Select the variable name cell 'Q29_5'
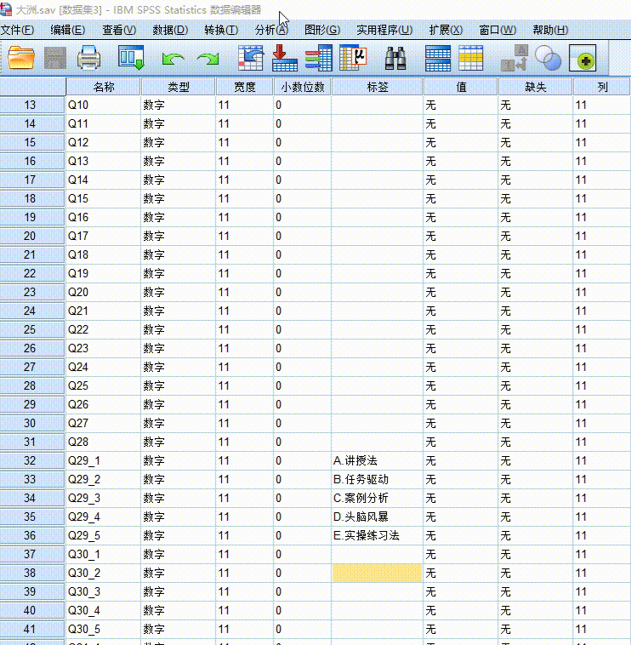 [x=103, y=535]
